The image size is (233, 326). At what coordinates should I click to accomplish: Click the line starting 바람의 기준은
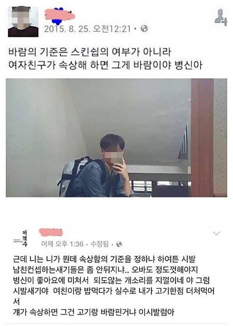[90, 52]
